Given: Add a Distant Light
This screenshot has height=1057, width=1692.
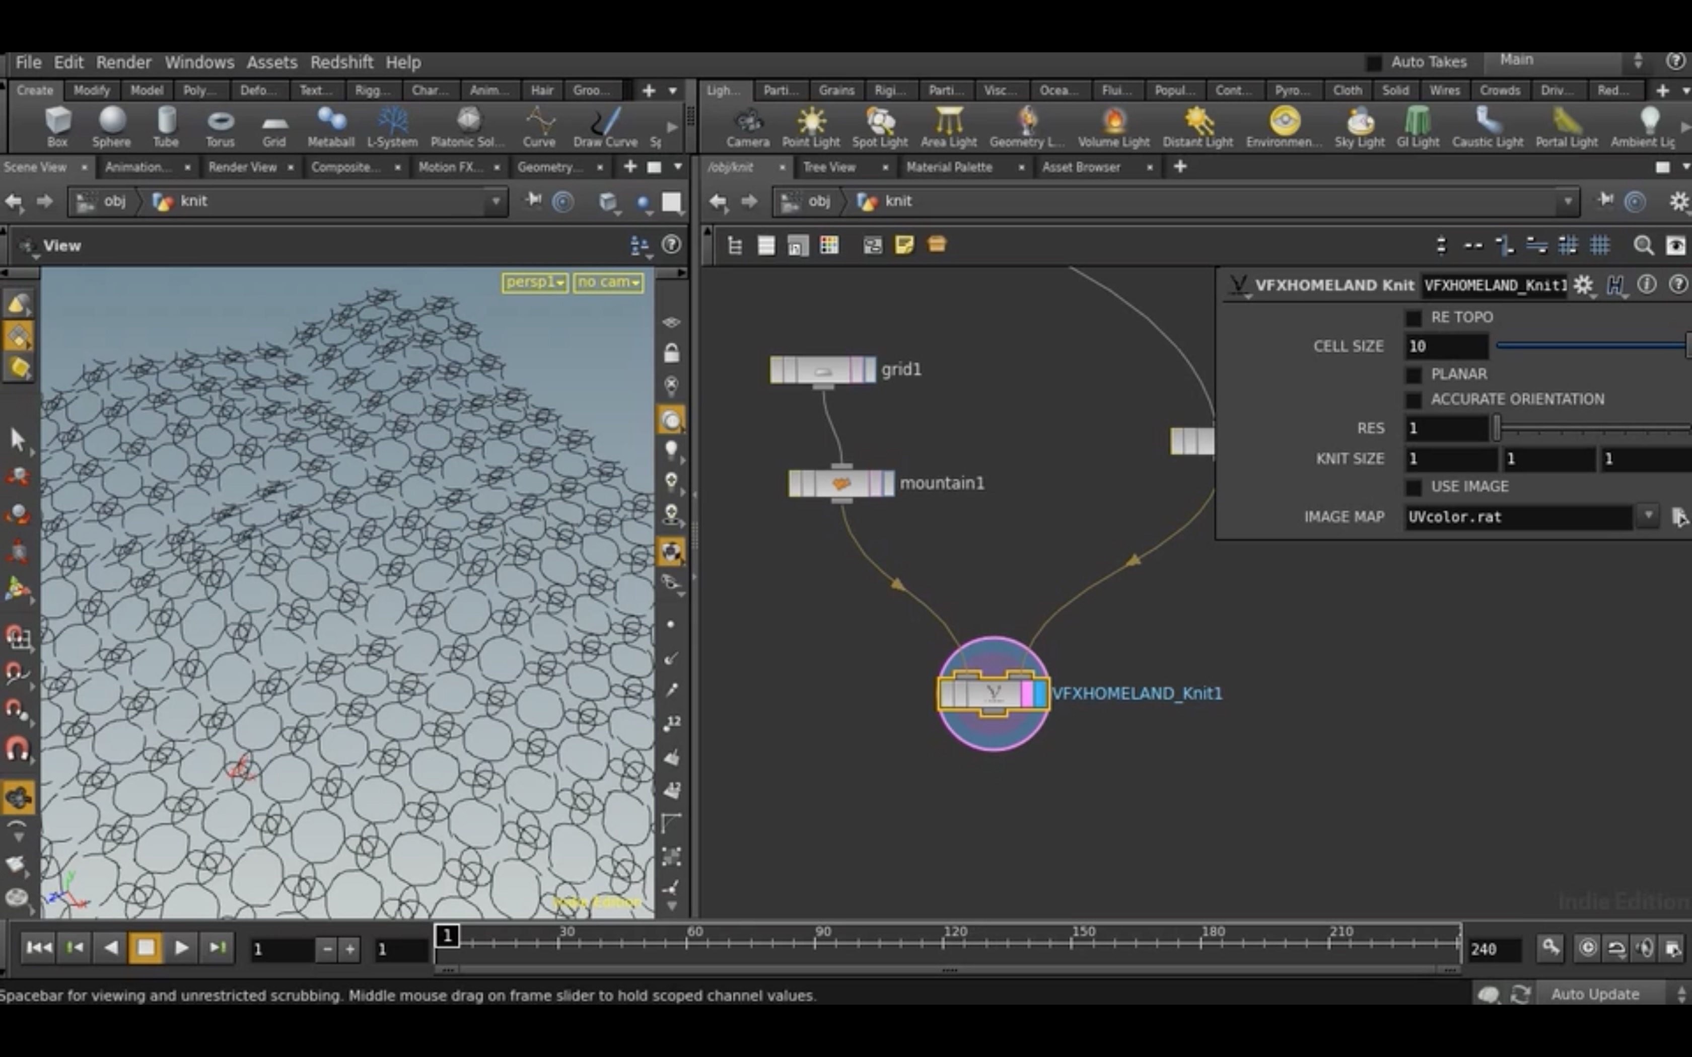Looking at the screenshot, I should coord(1197,127).
